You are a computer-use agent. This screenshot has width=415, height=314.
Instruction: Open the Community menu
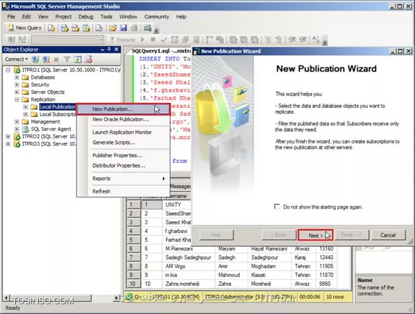point(157,17)
